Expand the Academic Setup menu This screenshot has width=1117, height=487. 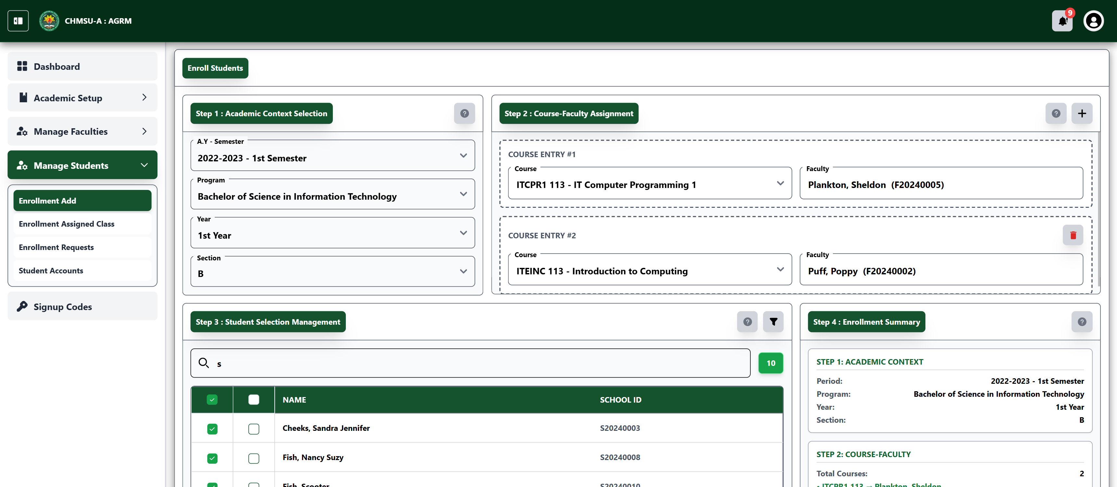point(82,98)
